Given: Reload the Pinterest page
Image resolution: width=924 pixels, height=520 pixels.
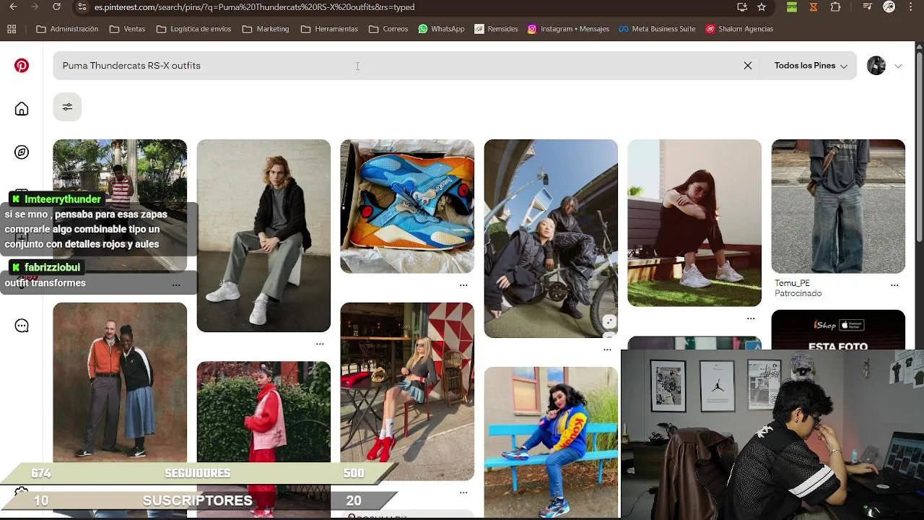Looking at the screenshot, I should (56, 7).
